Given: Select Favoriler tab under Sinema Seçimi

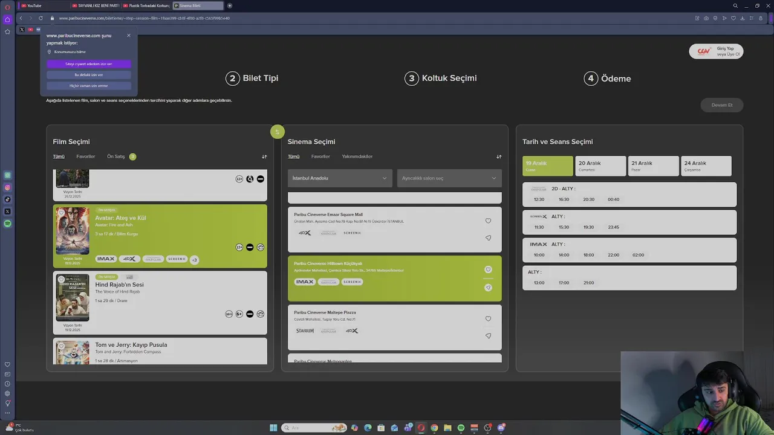Looking at the screenshot, I should coord(320,156).
